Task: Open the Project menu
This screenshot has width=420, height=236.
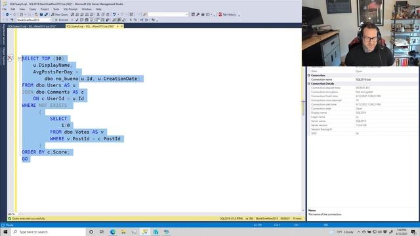Action: pyautogui.click(x=45, y=9)
